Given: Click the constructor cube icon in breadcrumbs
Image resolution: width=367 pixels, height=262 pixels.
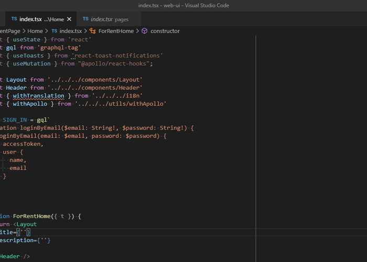Looking at the screenshot, I should point(144,31).
